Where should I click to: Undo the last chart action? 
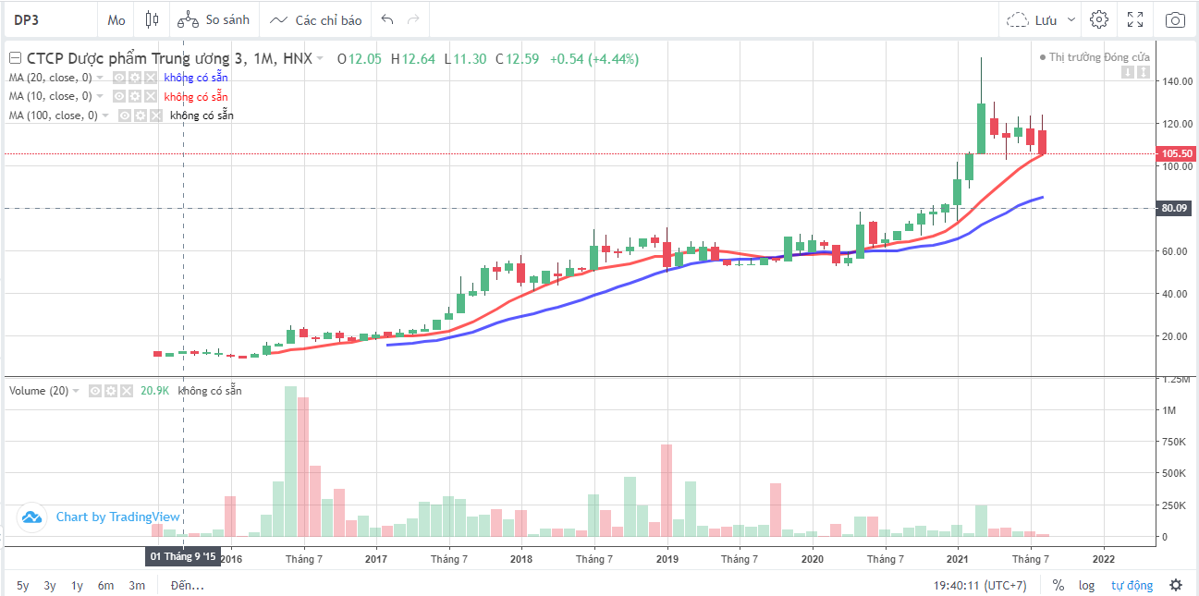click(387, 19)
